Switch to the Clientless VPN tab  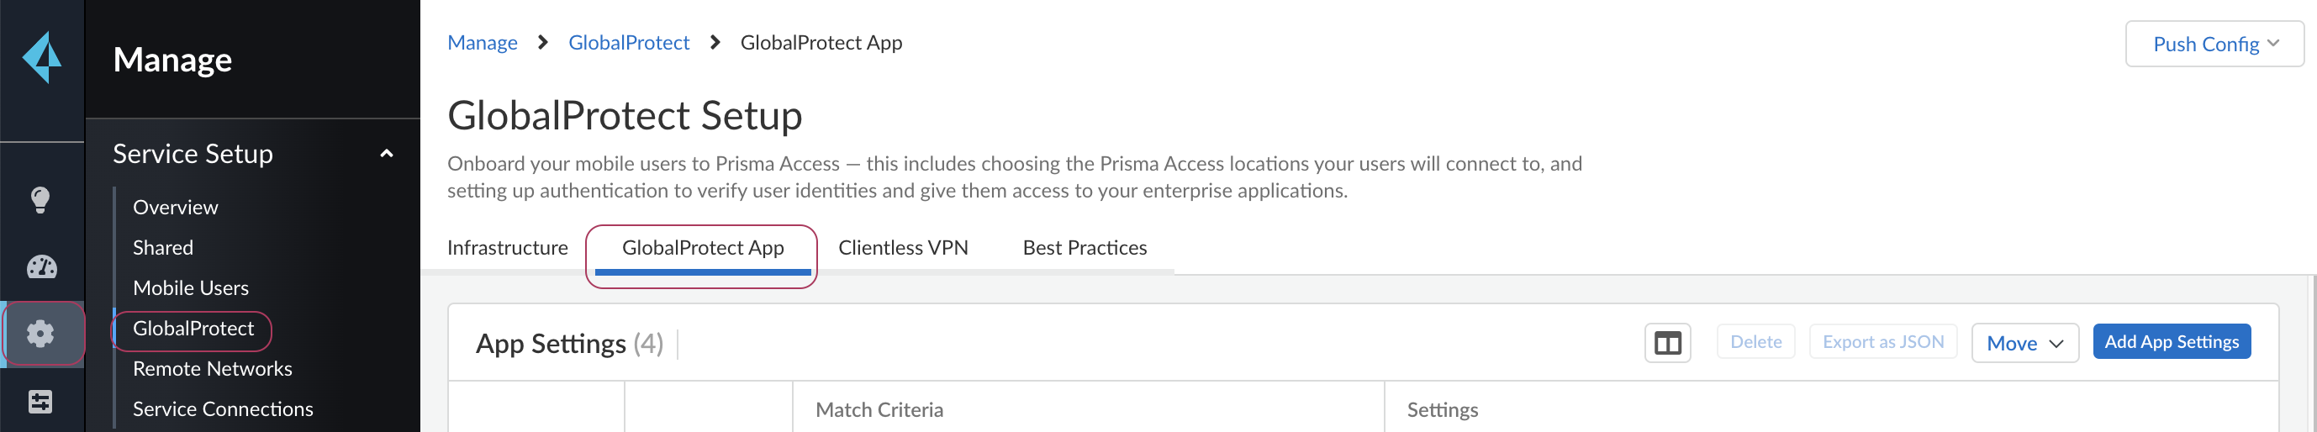[x=902, y=247]
